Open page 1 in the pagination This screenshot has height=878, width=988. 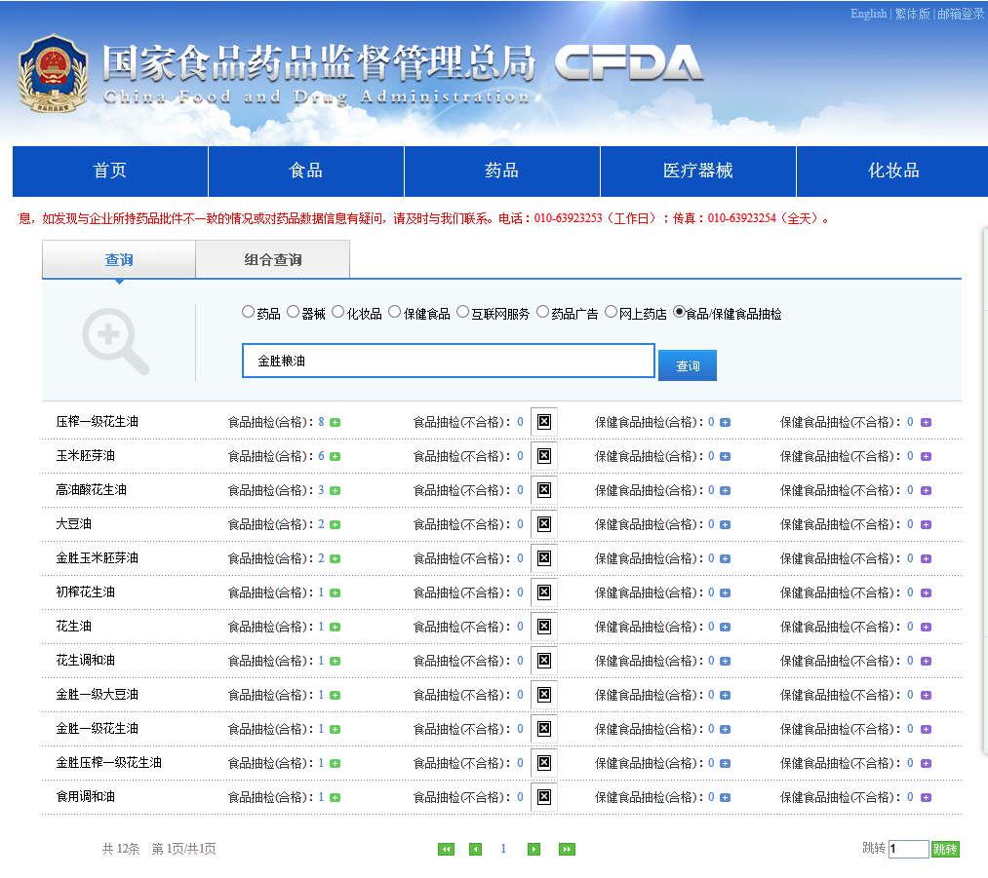coord(503,849)
